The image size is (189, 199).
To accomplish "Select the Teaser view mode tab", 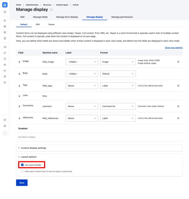I will [x=51, y=24].
